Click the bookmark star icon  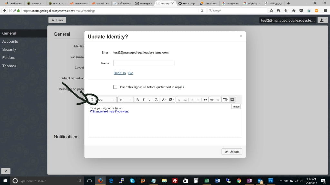pyautogui.click(x=271, y=11)
